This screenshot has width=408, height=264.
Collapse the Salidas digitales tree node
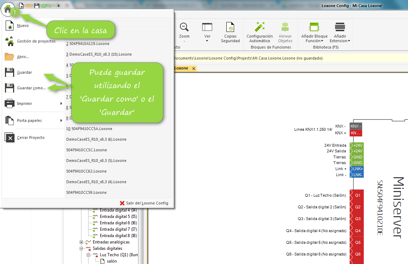81,249
